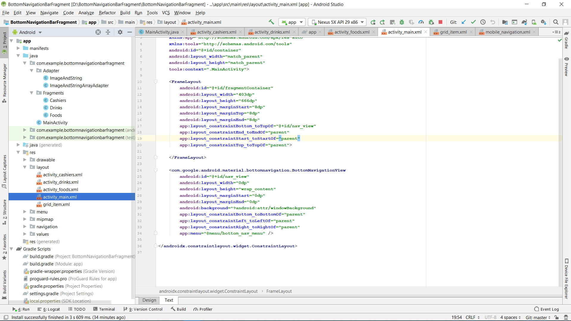Image resolution: width=571 pixels, height=321 pixels.
Task: Collapse the Fragments folder
Action: pyautogui.click(x=32, y=93)
